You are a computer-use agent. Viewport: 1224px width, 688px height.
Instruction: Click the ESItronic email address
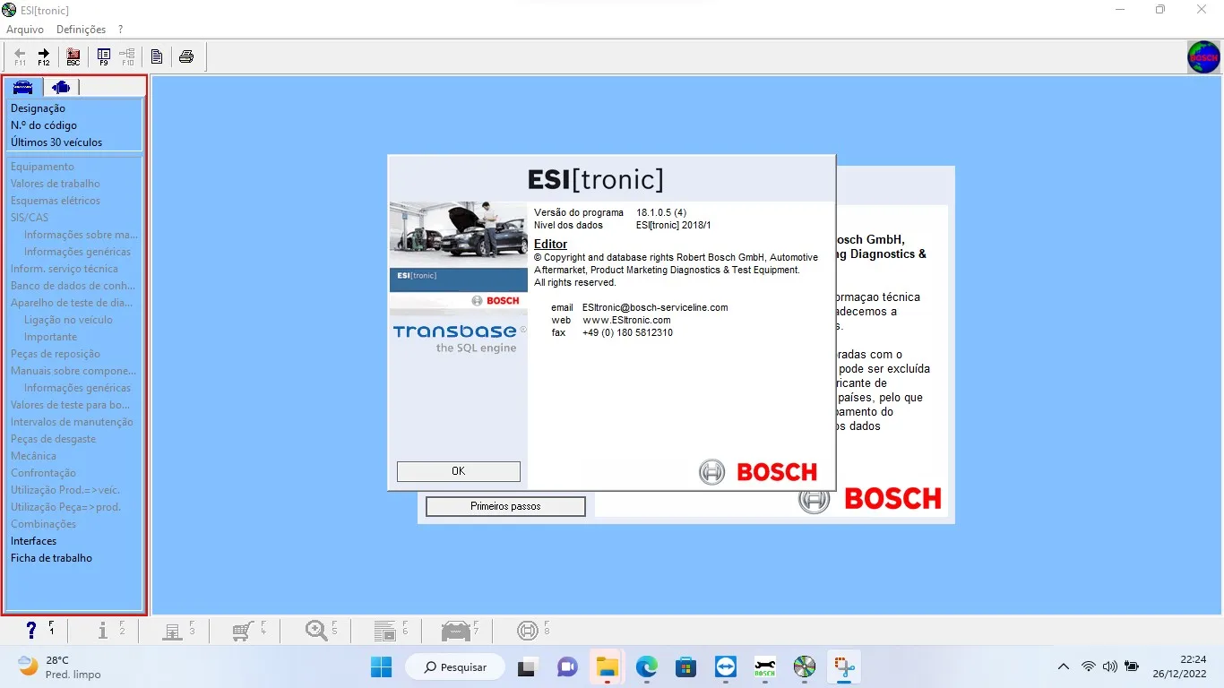655,307
